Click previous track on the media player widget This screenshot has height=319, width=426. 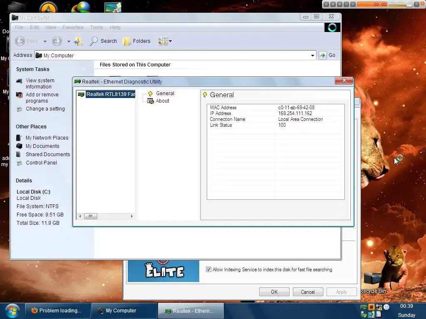pyautogui.click(x=346, y=4)
